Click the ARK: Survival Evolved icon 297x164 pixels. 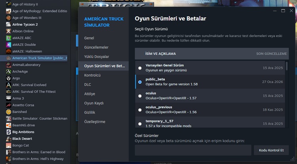8,85
